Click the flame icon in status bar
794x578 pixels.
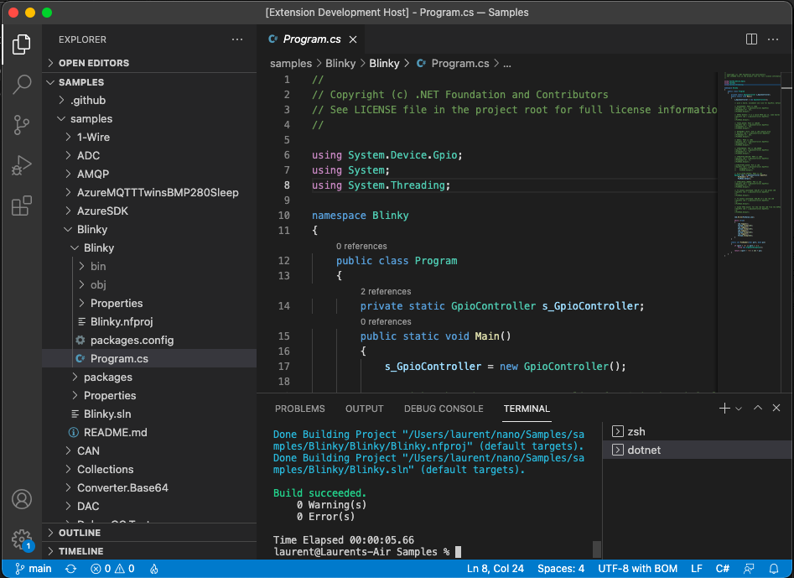[154, 569]
